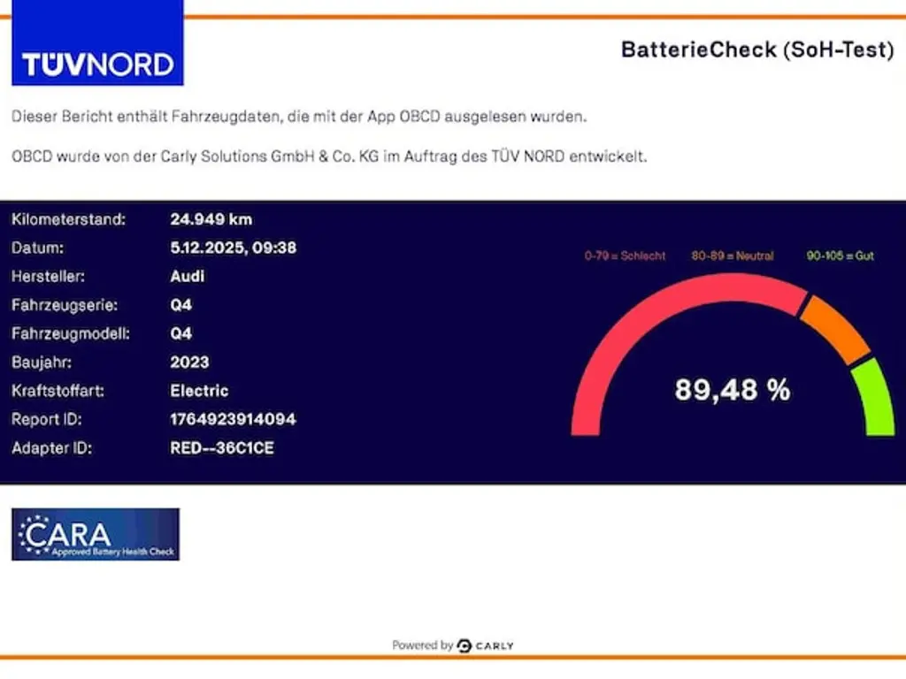Select the Adapter ID RED--36C1CE
This screenshot has height=679, width=906.
[x=221, y=448]
